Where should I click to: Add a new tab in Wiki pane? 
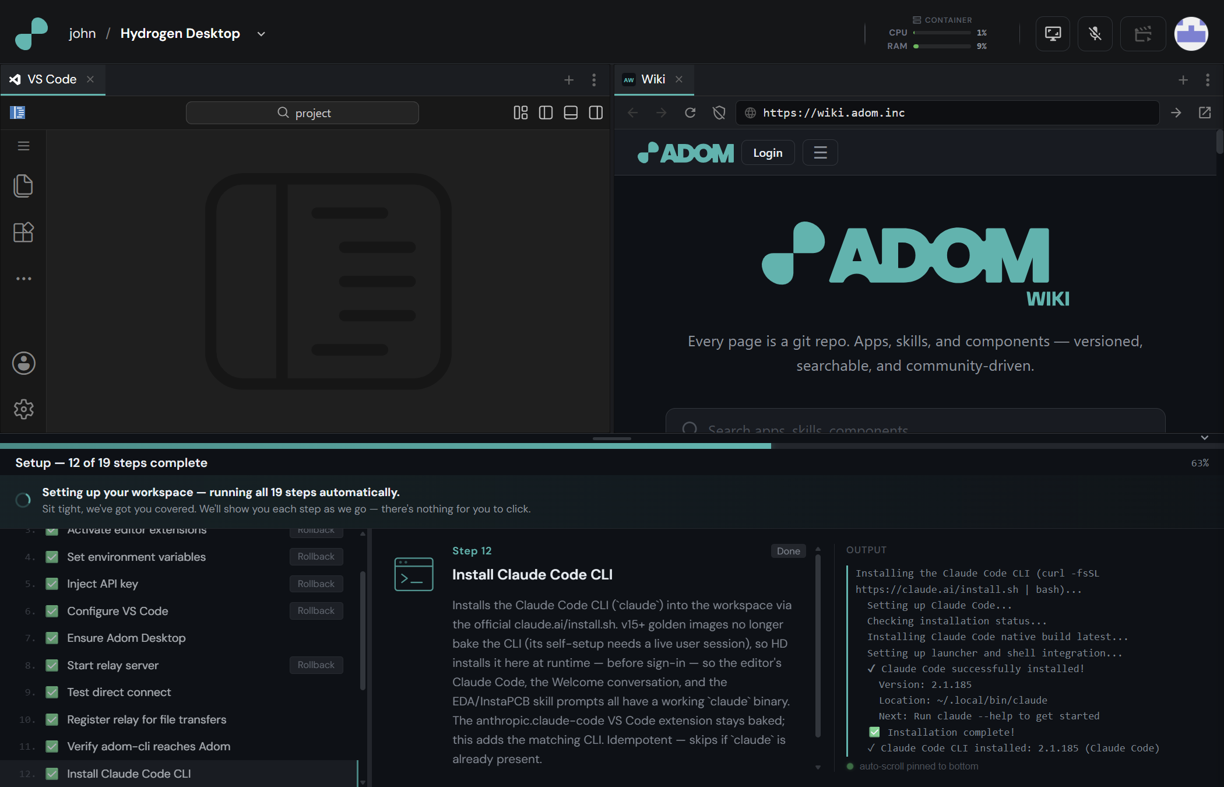1183,80
